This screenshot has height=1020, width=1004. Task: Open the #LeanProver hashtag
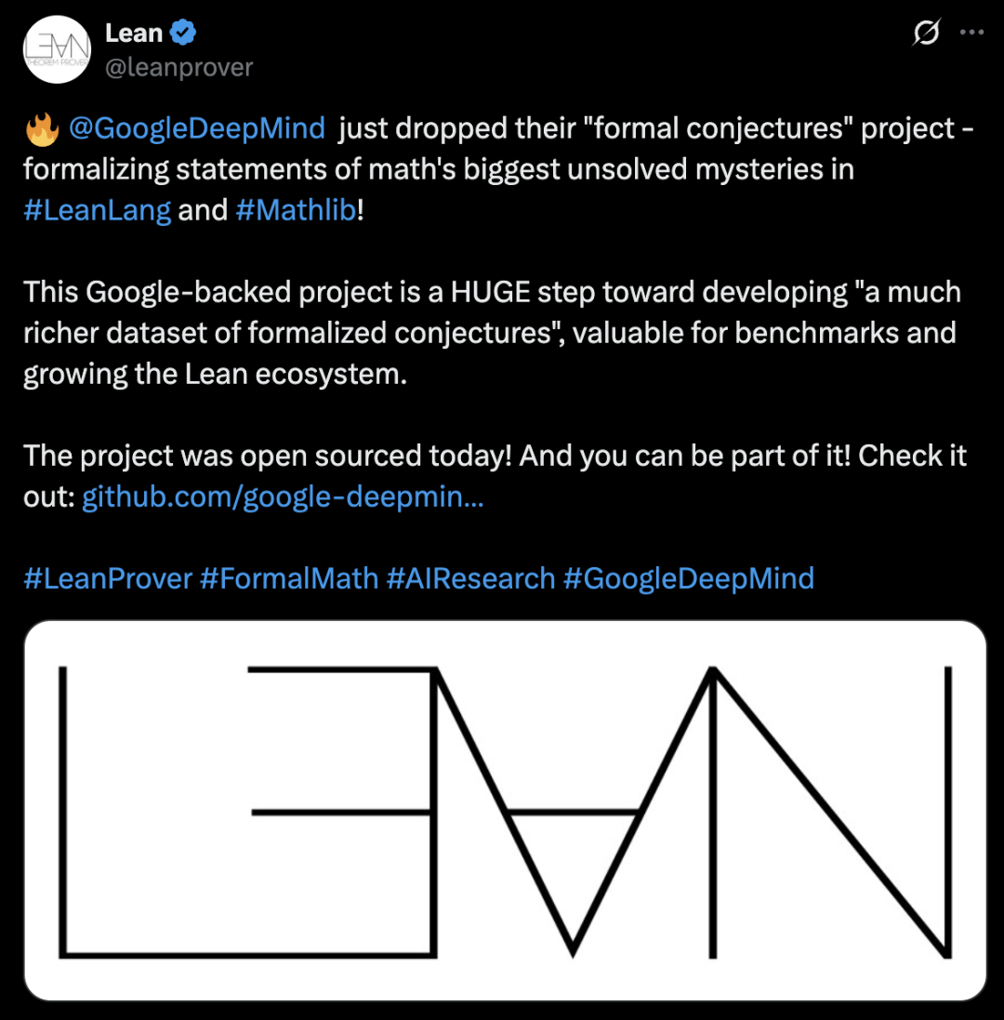point(108,578)
